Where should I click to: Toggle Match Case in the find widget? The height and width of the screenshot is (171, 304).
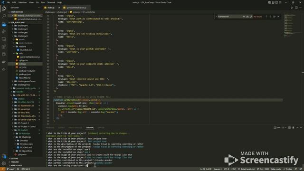(244, 17)
